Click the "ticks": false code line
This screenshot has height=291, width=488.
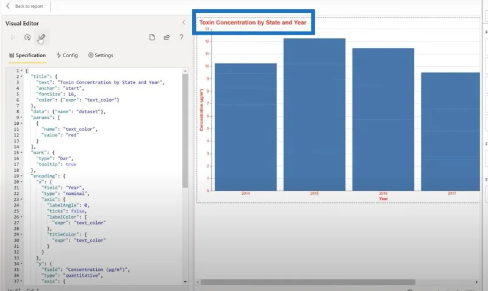[x=66, y=211]
